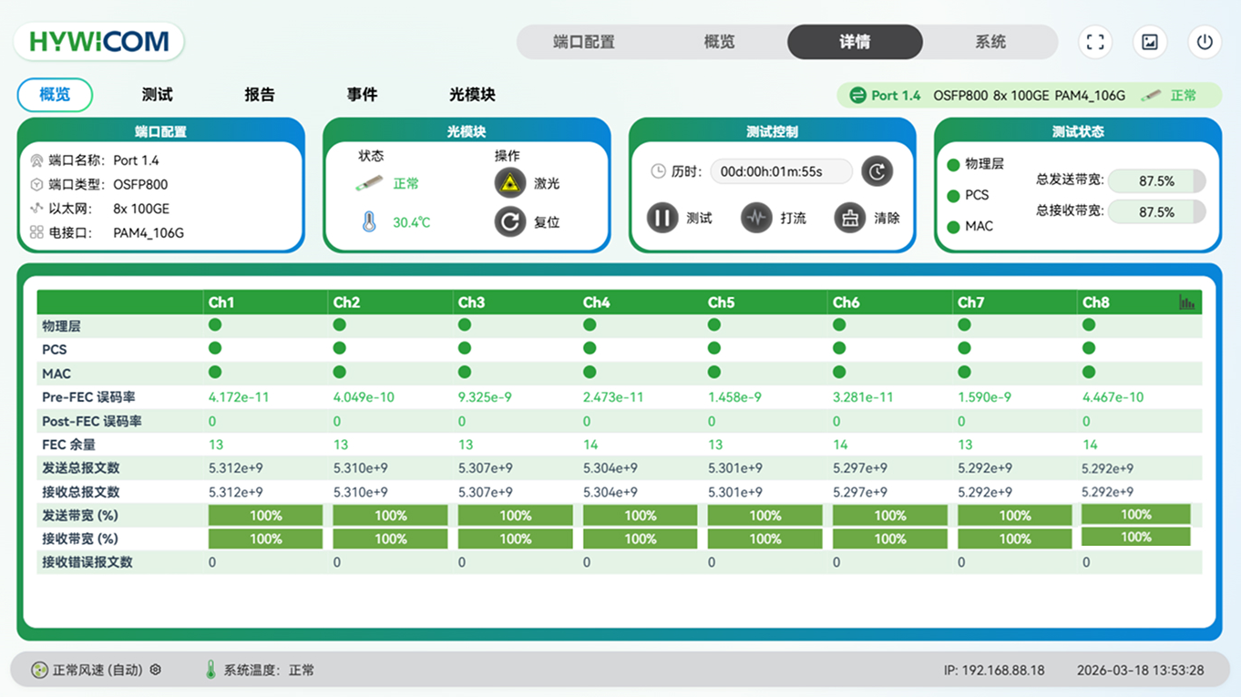Click the 打流 traffic waveform icon
Viewport: 1241px width, 697px height.
coord(756,218)
